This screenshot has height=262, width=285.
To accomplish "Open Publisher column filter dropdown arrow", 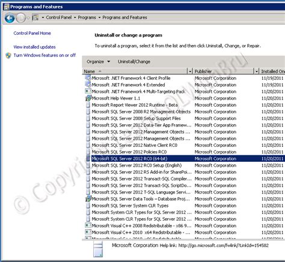I will click(x=256, y=71).
